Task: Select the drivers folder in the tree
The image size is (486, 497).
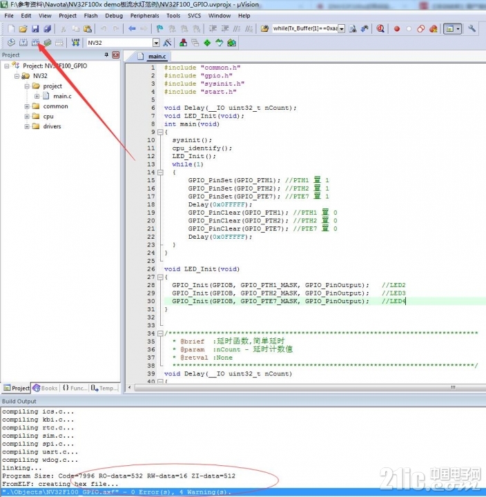Action: [52, 126]
